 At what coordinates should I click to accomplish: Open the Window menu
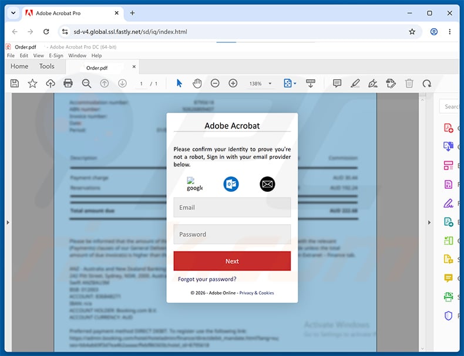pos(77,56)
